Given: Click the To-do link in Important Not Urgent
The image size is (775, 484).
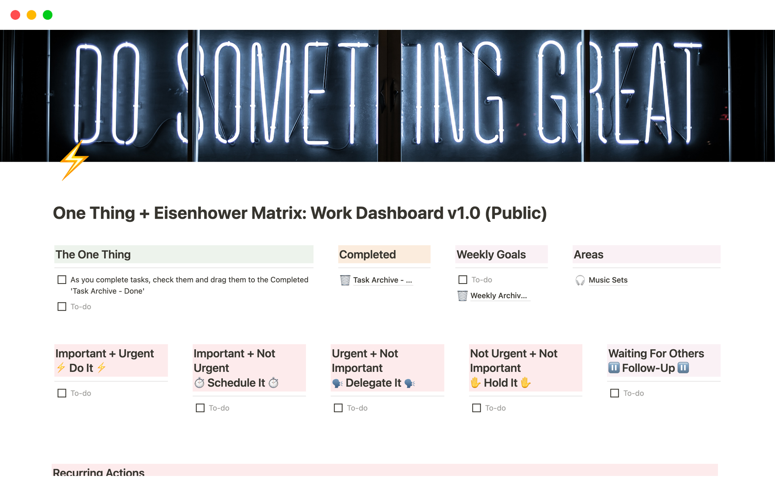Looking at the screenshot, I should [219, 407].
